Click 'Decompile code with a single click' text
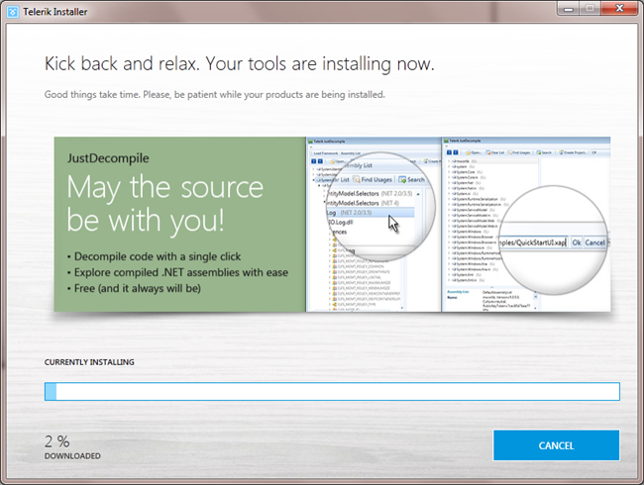 pos(158,257)
